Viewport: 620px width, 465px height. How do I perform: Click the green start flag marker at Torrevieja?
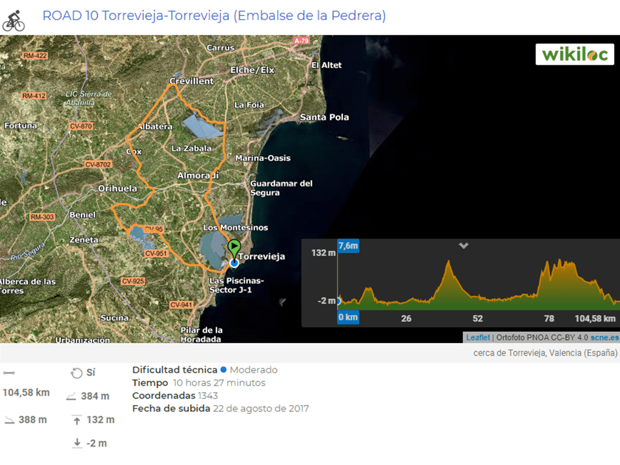pyautogui.click(x=234, y=247)
